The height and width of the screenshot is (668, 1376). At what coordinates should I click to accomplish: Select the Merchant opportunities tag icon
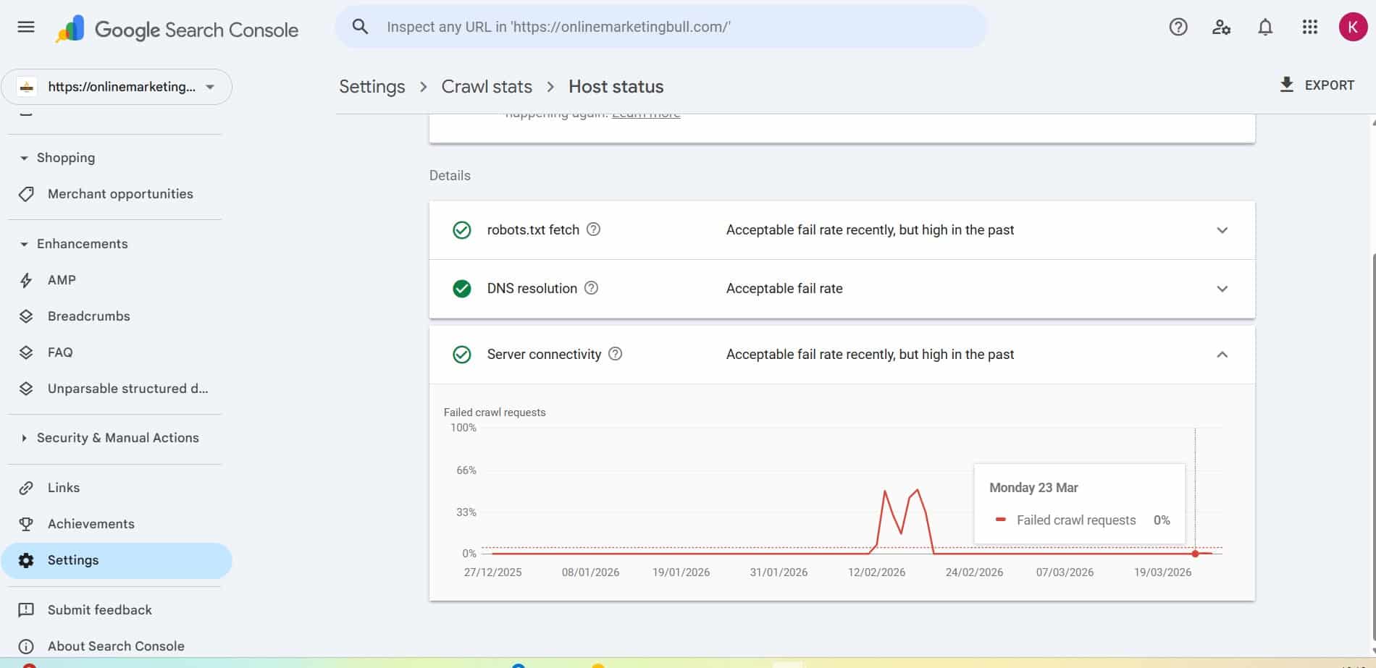pyautogui.click(x=26, y=194)
